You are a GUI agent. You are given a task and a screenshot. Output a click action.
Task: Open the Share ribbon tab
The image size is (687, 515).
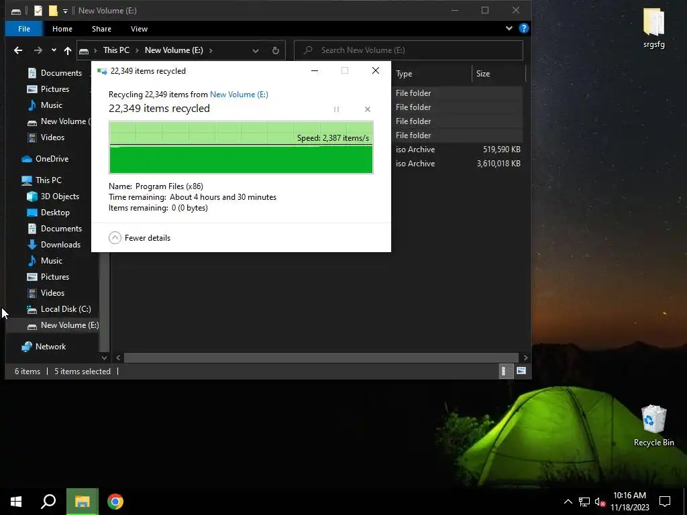pos(101,29)
